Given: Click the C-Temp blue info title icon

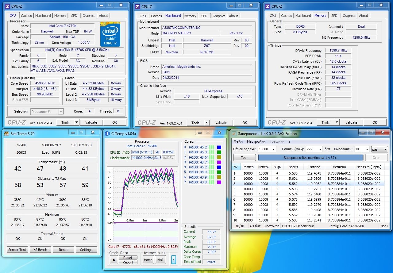Looking at the screenshot, I should pos(107,133).
